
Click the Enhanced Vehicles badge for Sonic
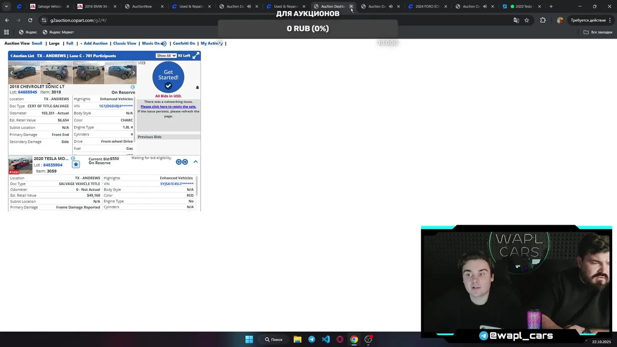[x=133, y=87]
